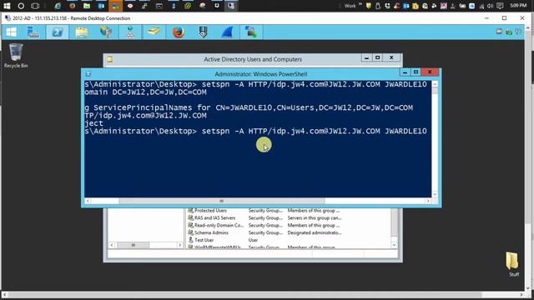
Task: Click AD tree pane scroll left arrow
Action: (x=112, y=245)
